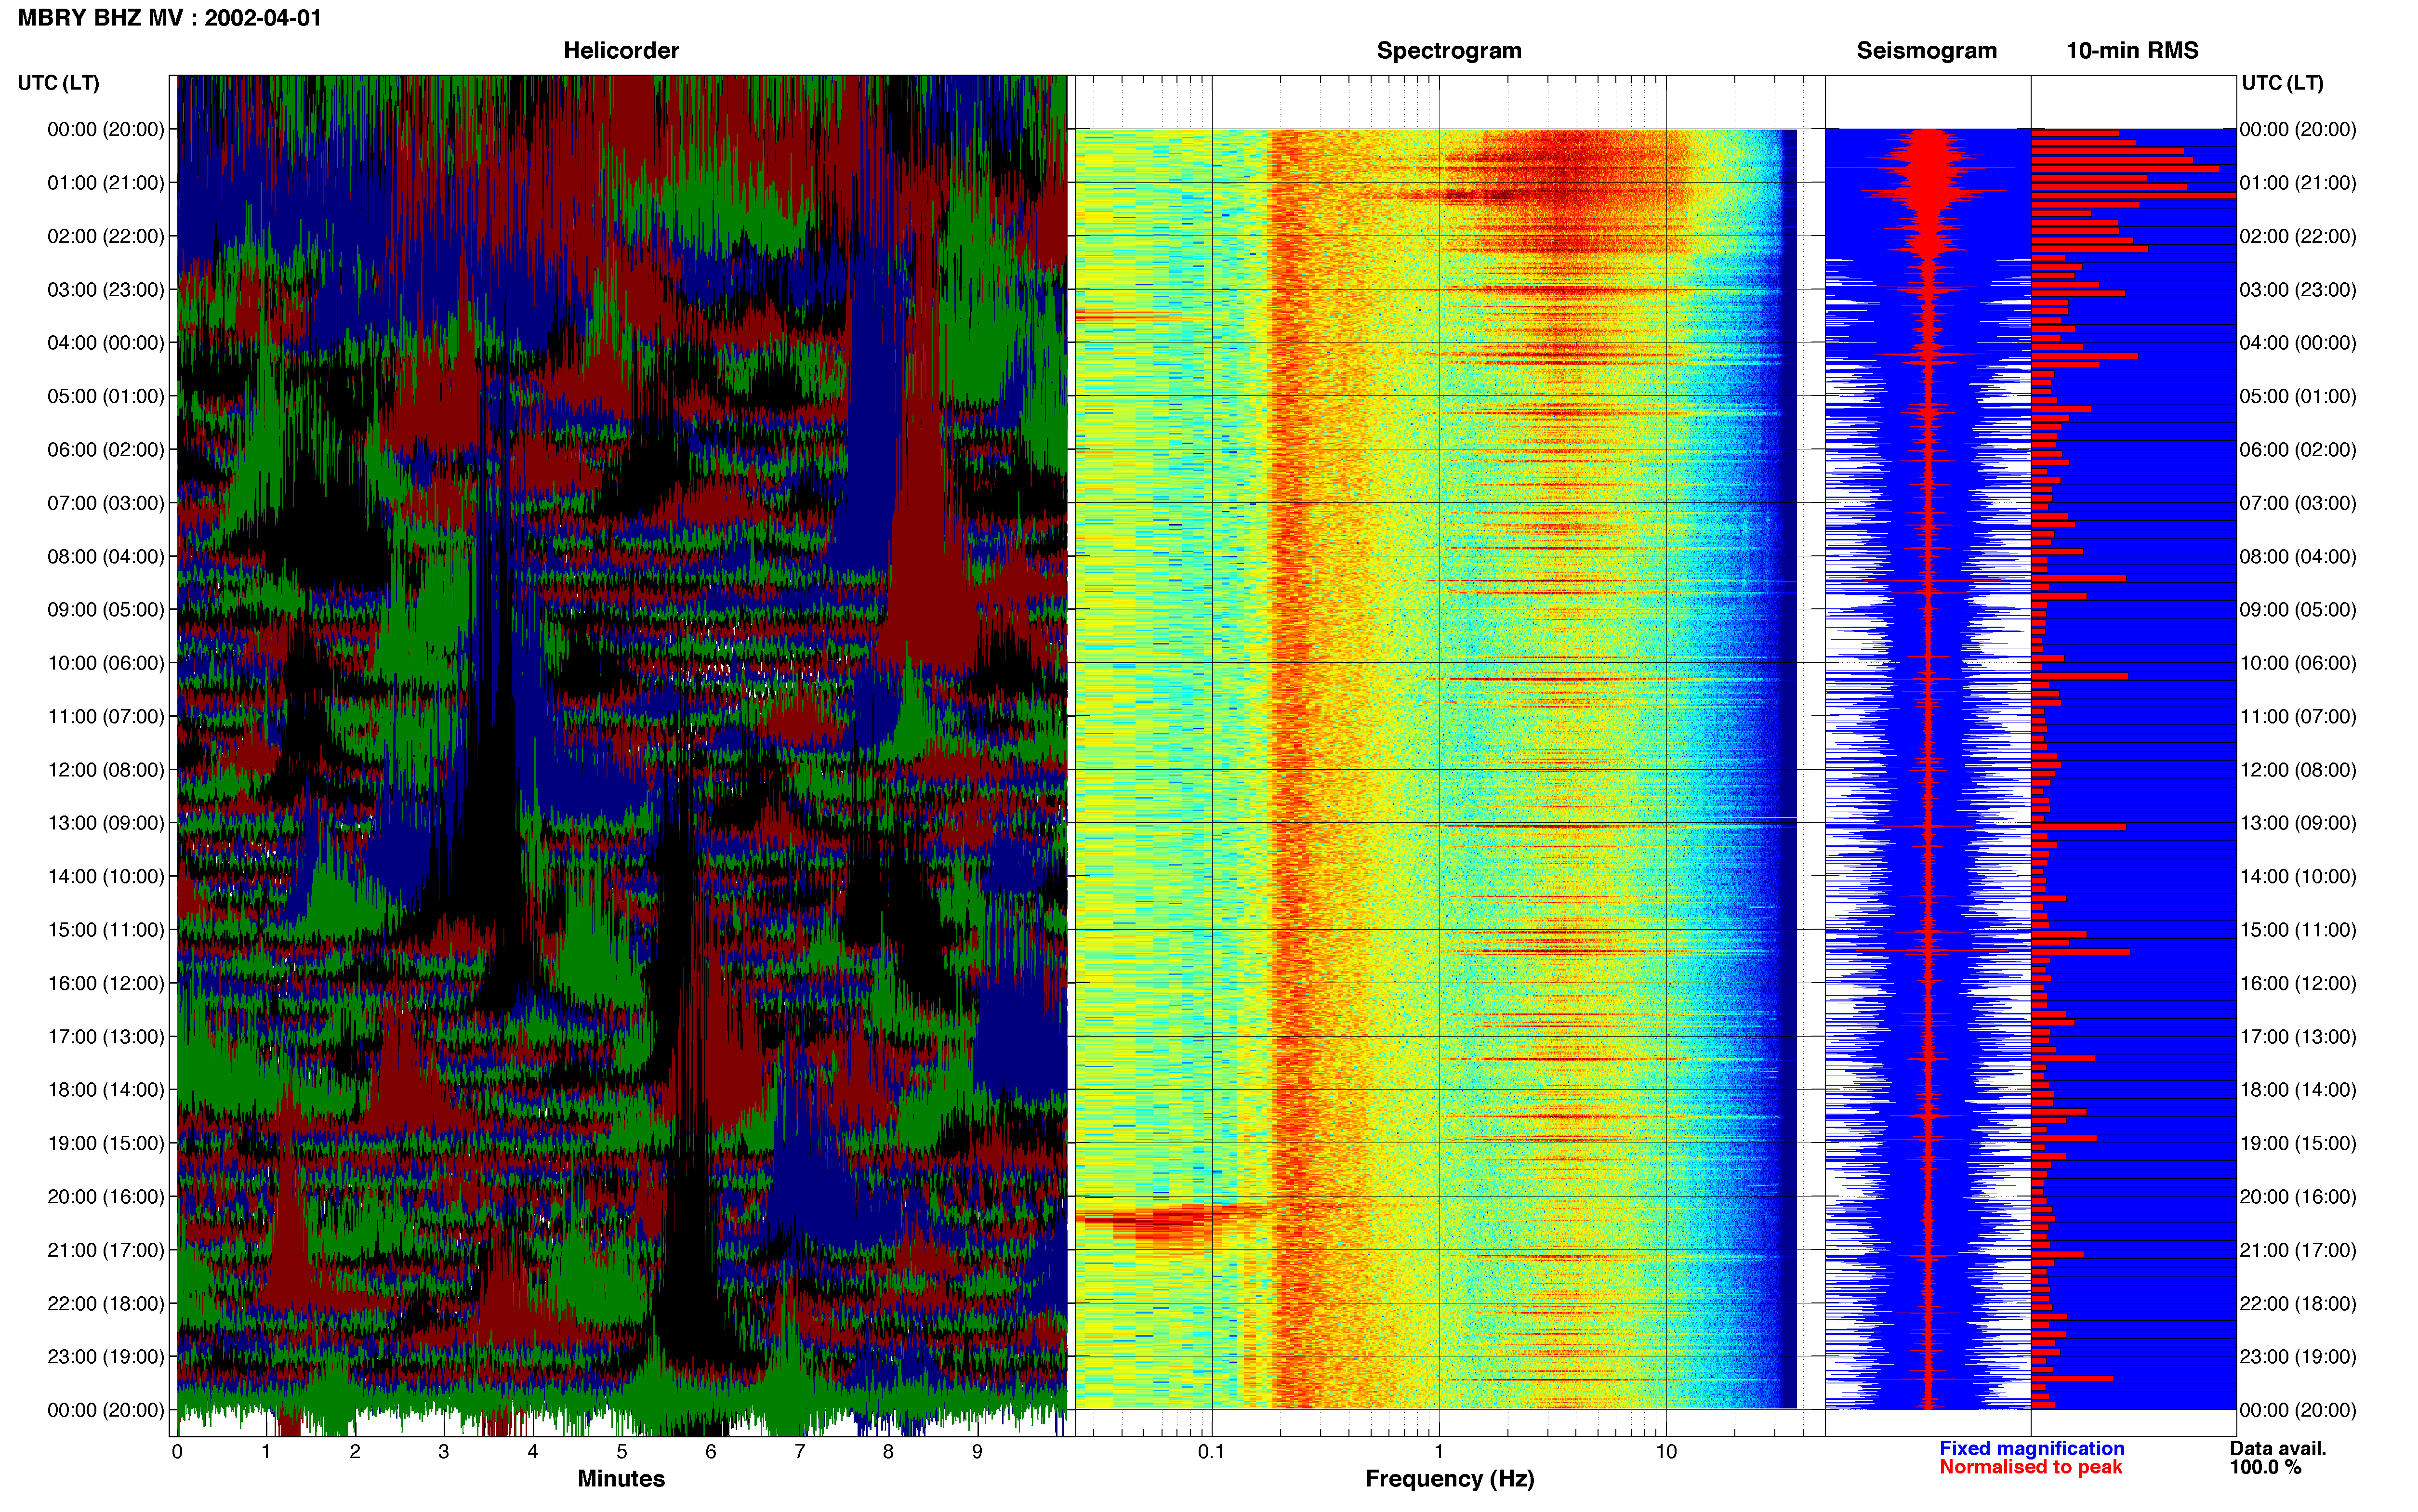Click the '0.1' frequency axis tick label
This screenshot has width=2418, height=1512.
pyautogui.click(x=1211, y=1452)
